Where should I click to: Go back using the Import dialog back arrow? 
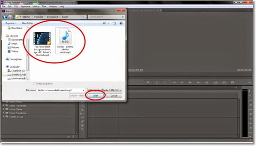[x=5, y=17]
